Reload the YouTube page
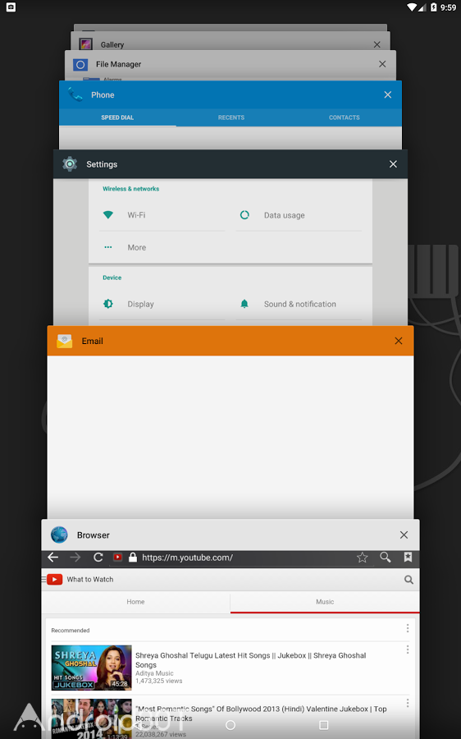The image size is (461, 739). [x=98, y=558]
